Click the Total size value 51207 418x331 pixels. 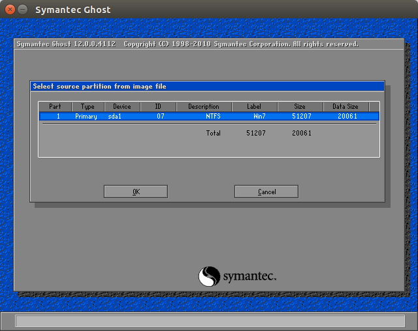click(256, 133)
